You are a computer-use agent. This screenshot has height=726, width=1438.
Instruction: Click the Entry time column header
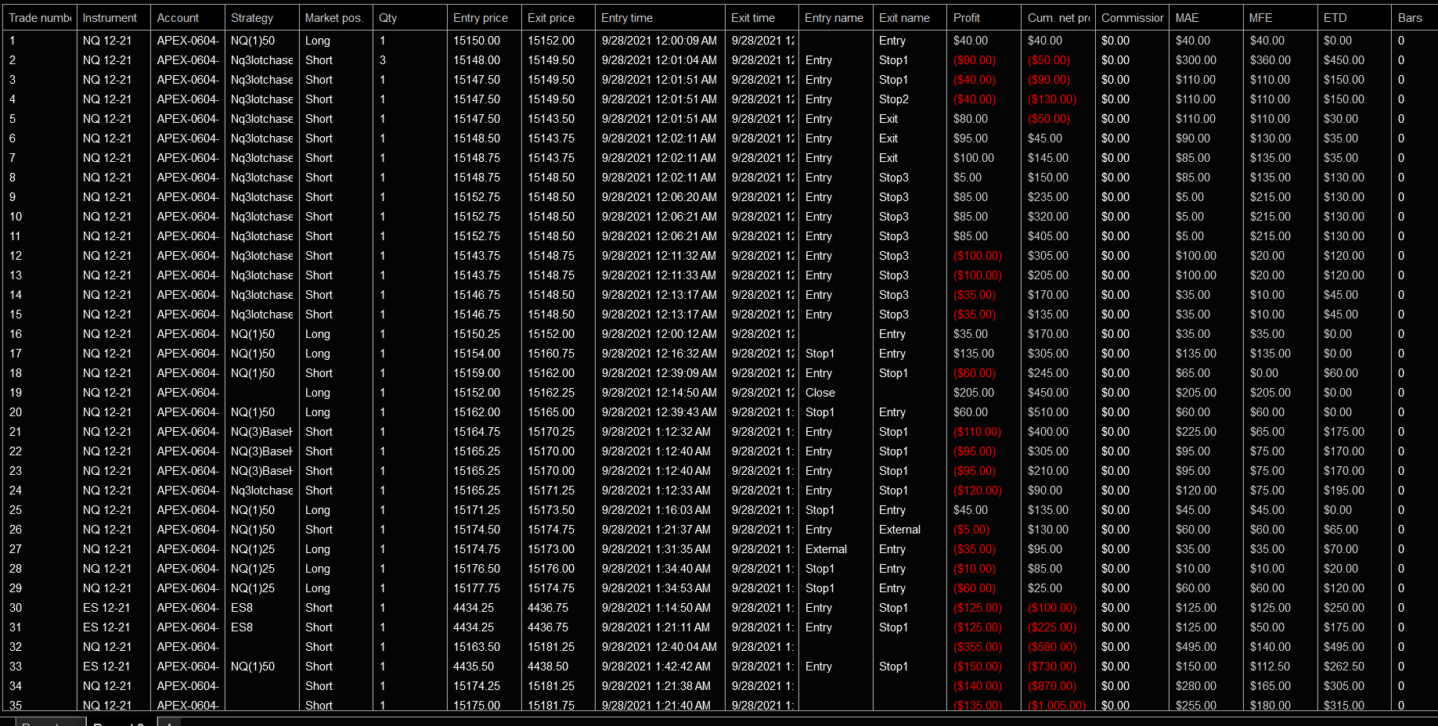(x=660, y=17)
